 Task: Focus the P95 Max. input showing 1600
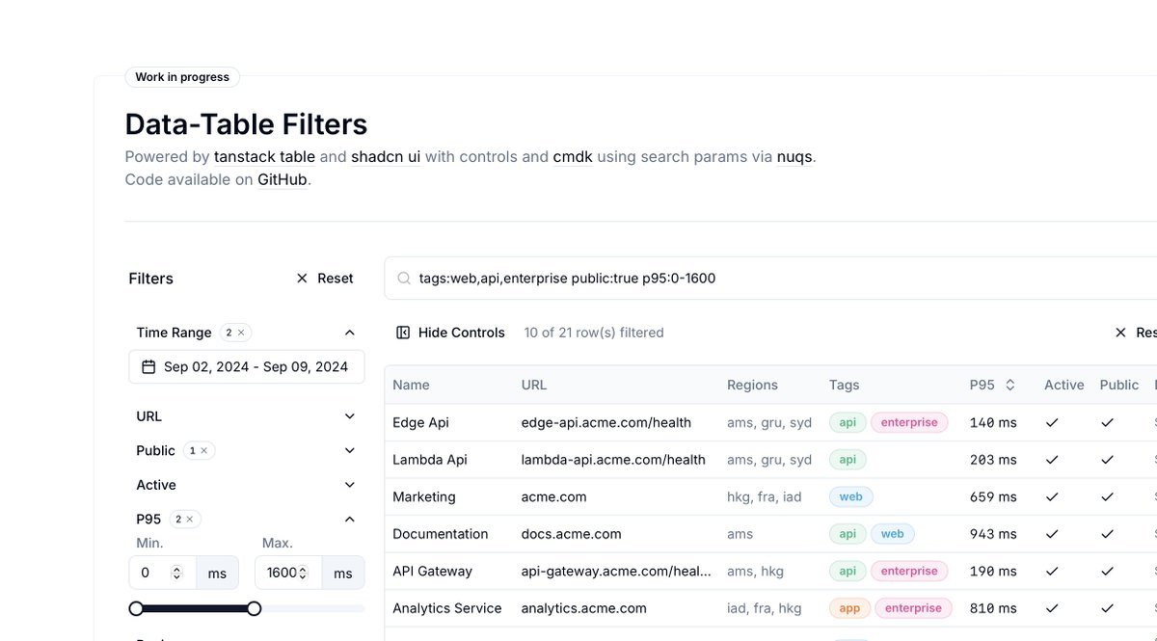pos(287,573)
